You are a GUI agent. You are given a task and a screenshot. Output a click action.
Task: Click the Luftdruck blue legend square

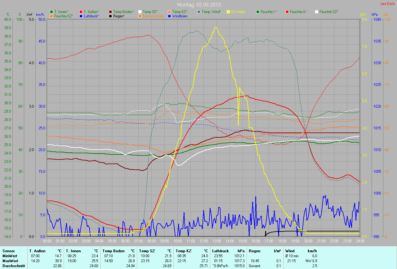(81, 16)
